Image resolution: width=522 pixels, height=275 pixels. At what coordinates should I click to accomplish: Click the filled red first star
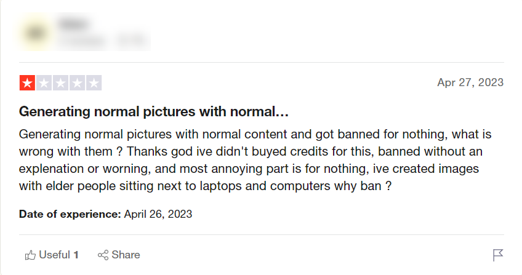point(28,83)
